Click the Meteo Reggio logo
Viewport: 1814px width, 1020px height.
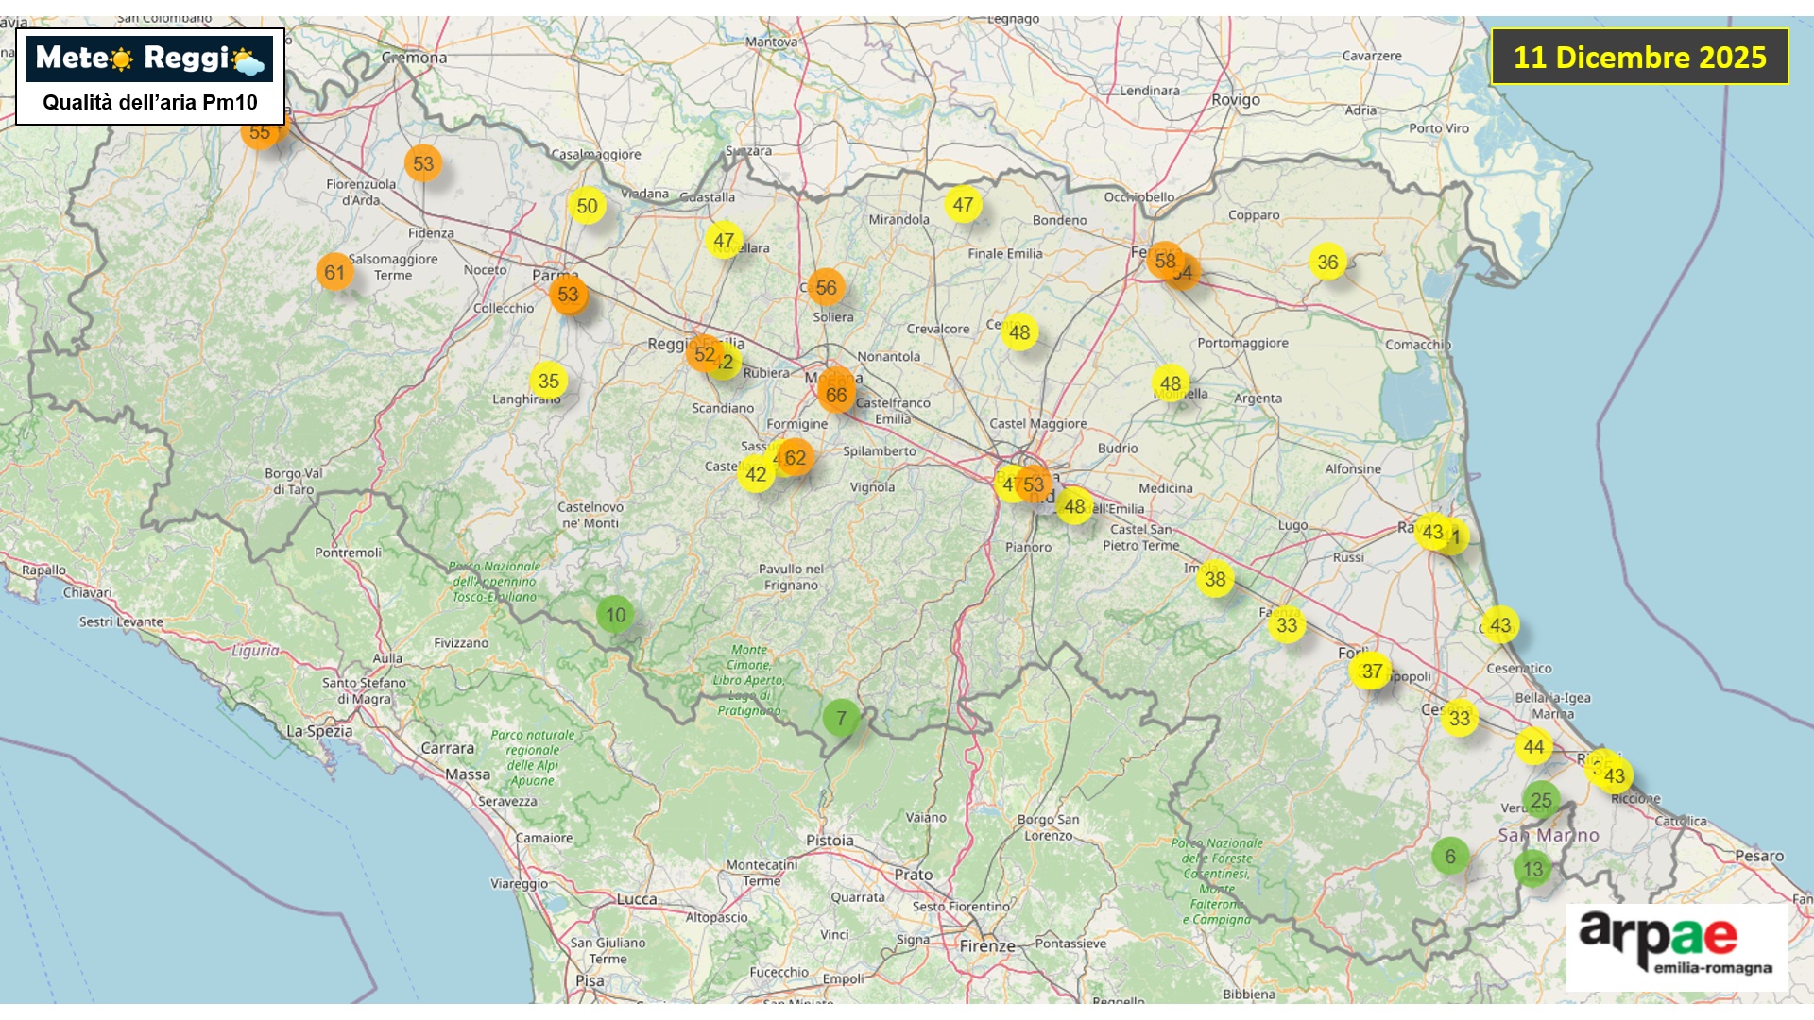[150, 59]
